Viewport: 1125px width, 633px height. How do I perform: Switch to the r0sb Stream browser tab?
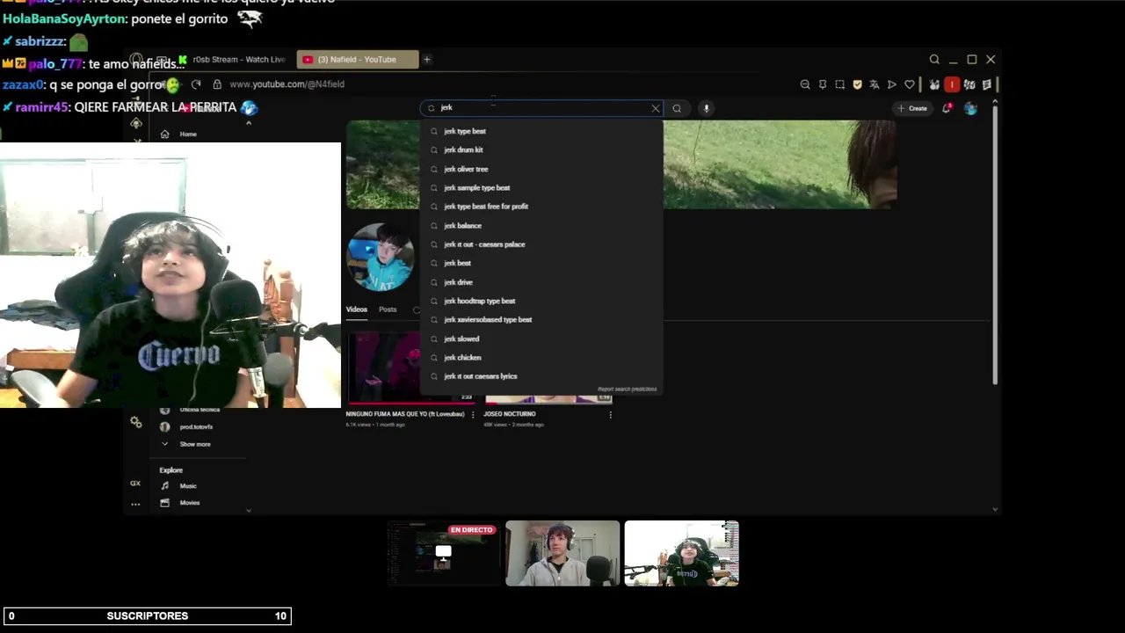233,60
